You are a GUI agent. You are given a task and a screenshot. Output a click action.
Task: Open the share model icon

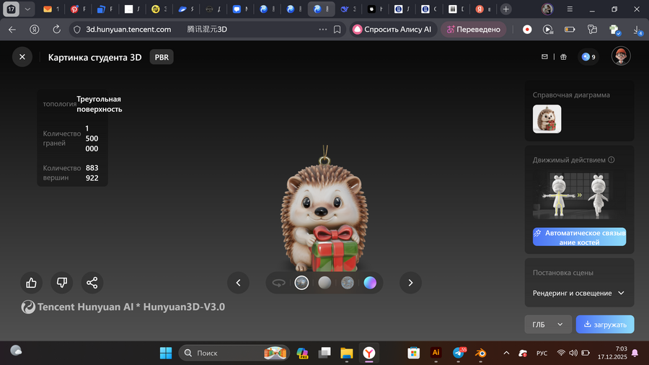92,283
